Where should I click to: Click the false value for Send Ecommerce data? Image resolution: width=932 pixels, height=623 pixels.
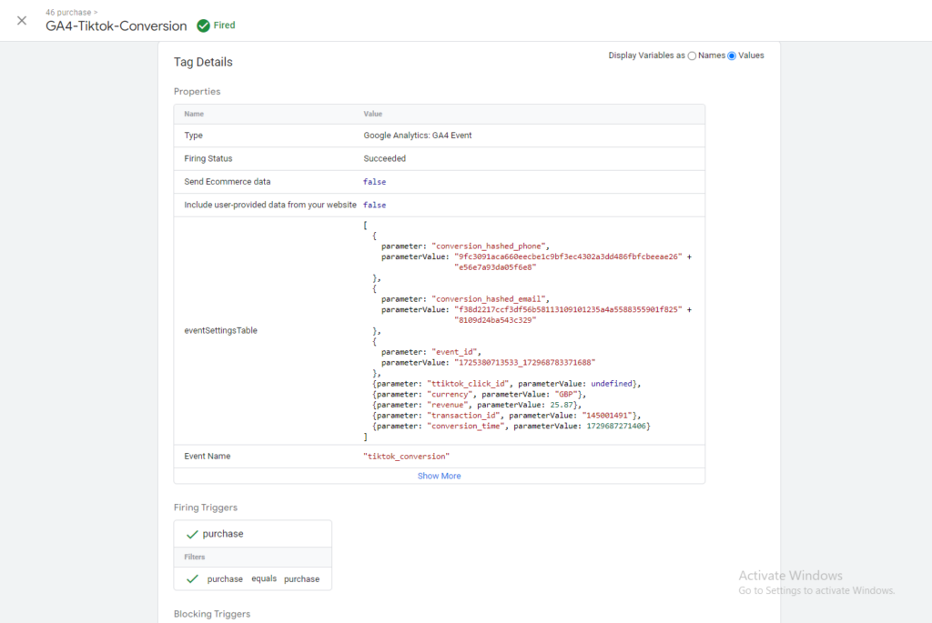374,182
